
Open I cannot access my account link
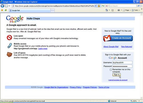coord(118,80)
